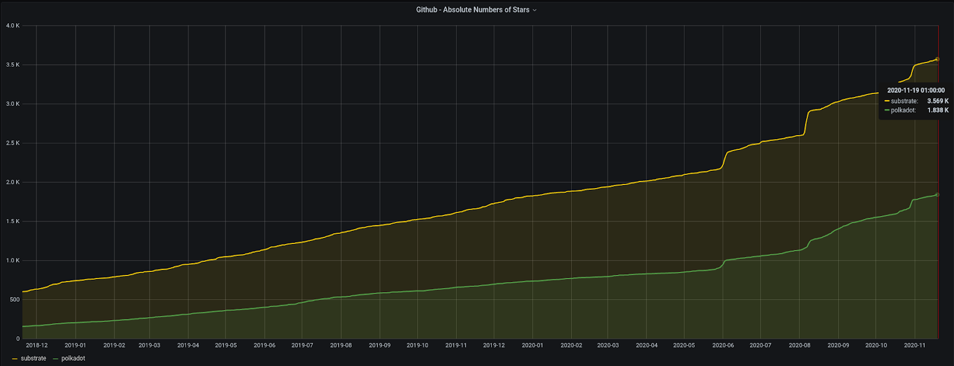Image resolution: width=954 pixels, height=366 pixels.
Task: Click the 2019-04 x-axis label
Action: tap(188, 345)
